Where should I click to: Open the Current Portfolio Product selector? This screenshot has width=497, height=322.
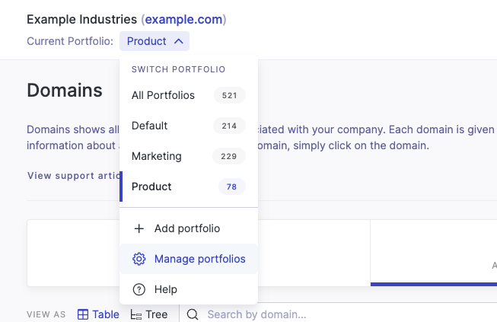tap(155, 41)
